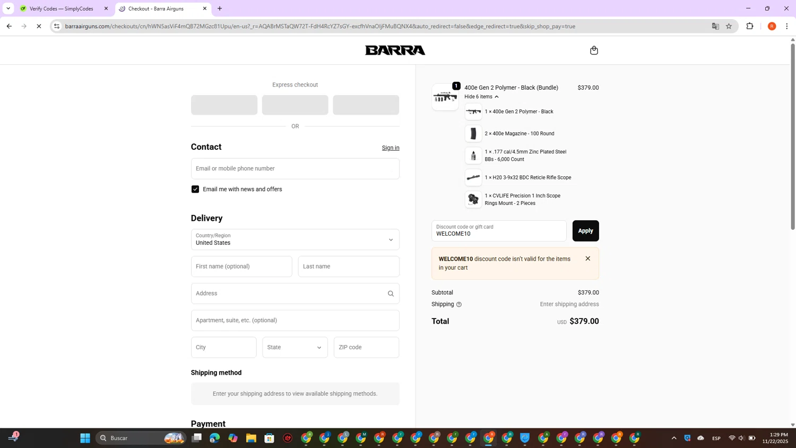
Task: Open Task View on the taskbar
Action: (x=197, y=438)
